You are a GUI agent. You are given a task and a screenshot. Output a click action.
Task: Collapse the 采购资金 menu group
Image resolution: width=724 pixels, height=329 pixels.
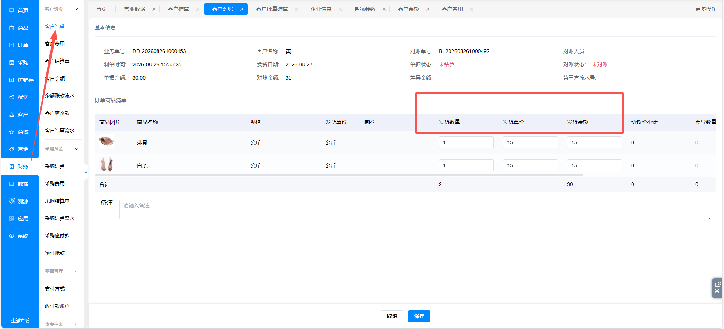click(x=76, y=149)
